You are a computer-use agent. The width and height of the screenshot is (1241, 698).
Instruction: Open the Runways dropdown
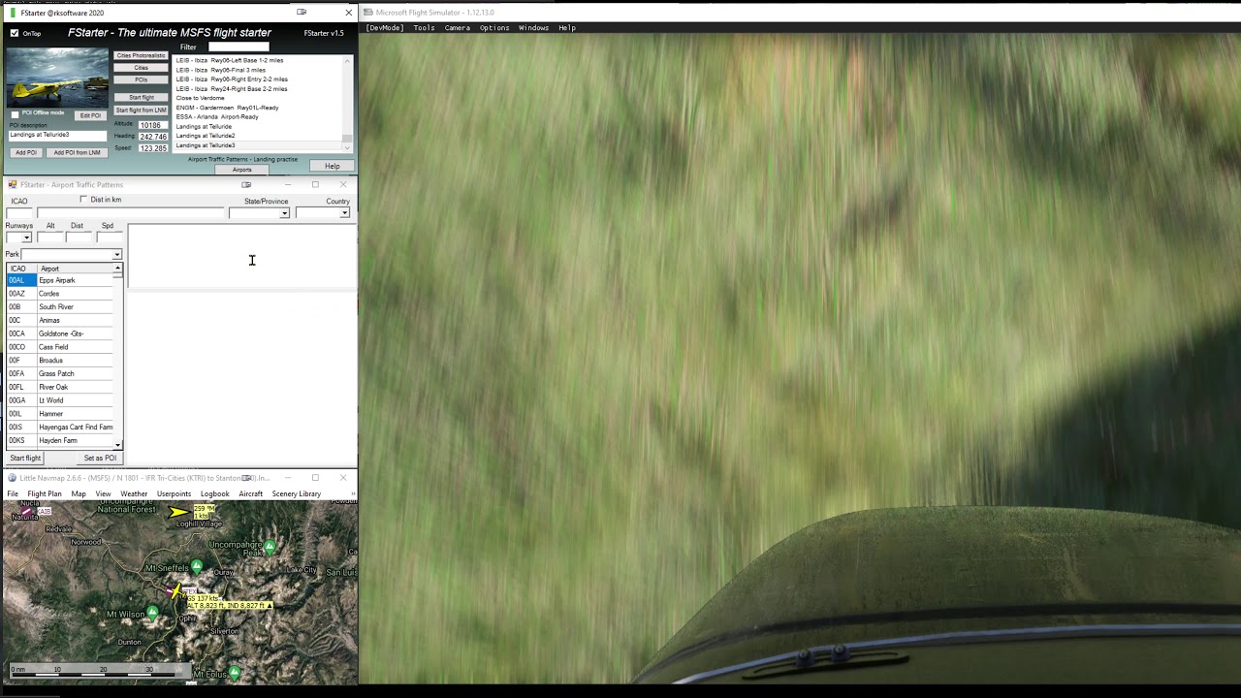click(x=26, y=238)
